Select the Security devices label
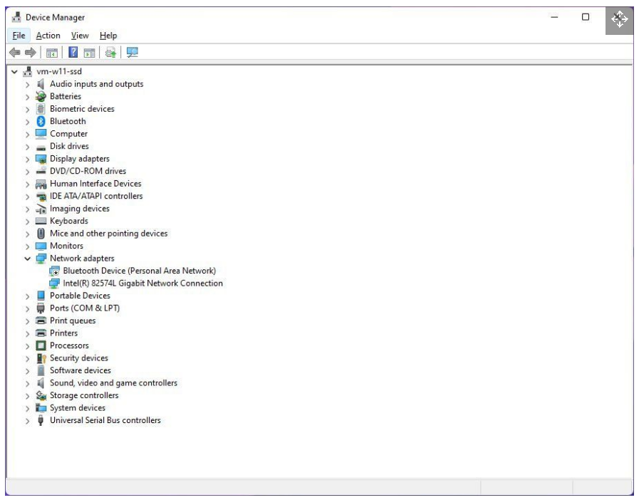The width and height of the screenshot is (639, 500). pos(79,358)
